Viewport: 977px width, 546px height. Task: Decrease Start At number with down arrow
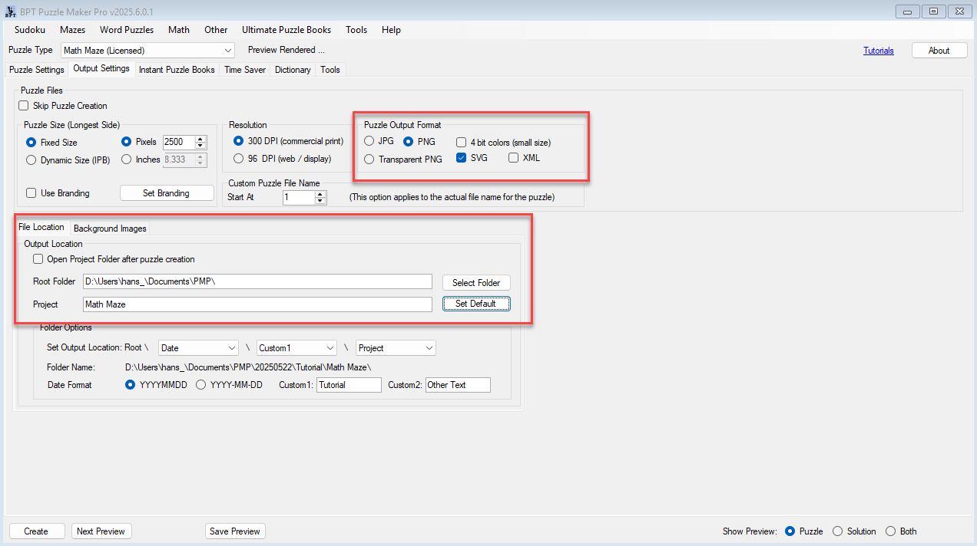(x=320, y=200)
